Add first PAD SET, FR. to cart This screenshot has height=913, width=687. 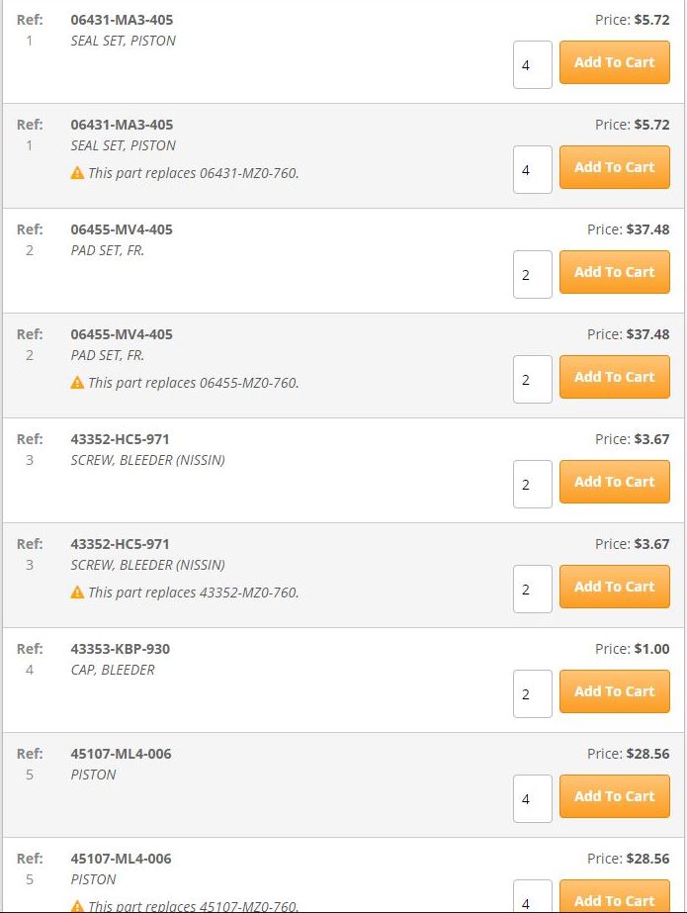click(x=614, y=272)
